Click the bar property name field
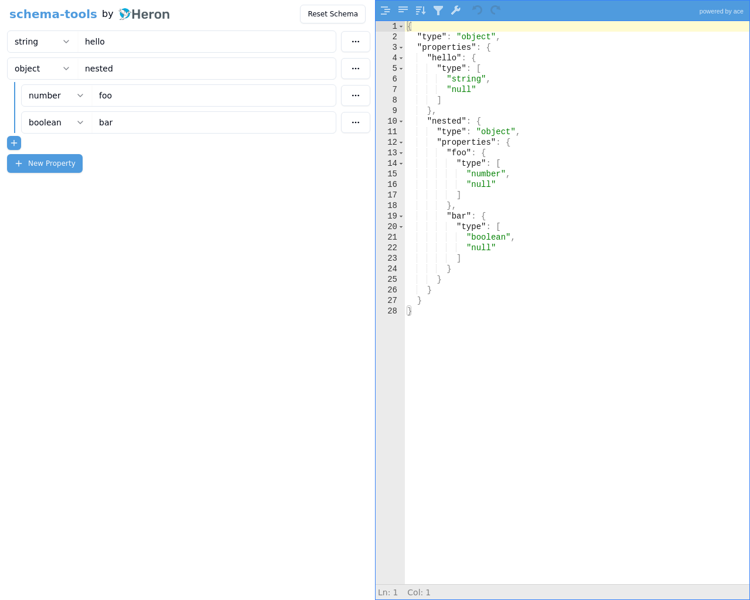750x600 pixels. (x=214, y=122)
